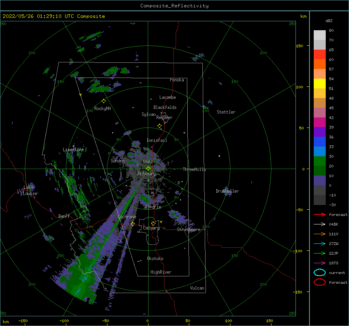
Task: Click the red 65 dBZ color swatch
Action: [320, 55]
